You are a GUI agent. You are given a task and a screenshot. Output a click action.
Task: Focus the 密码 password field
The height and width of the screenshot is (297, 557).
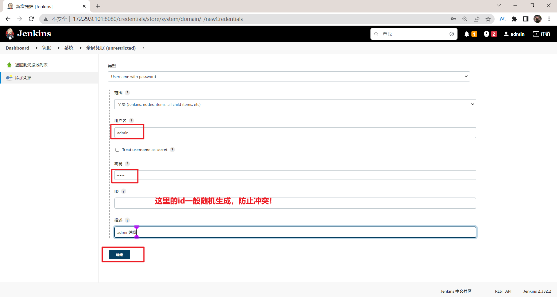click(295, 175)
